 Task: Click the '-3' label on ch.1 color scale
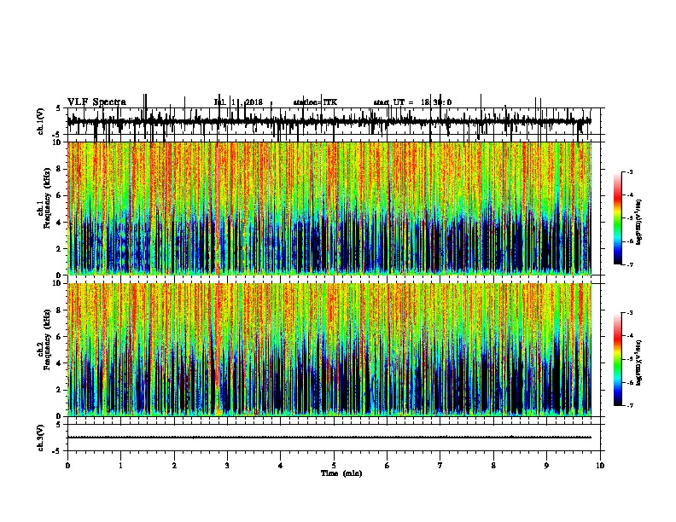[x=629, y=171]
